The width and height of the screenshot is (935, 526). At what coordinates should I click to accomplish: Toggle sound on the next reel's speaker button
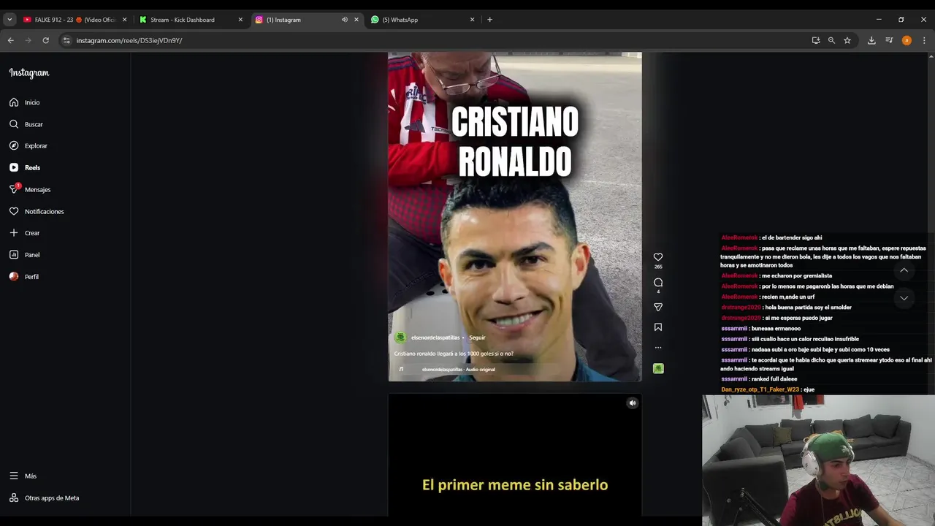click(633, 403)
